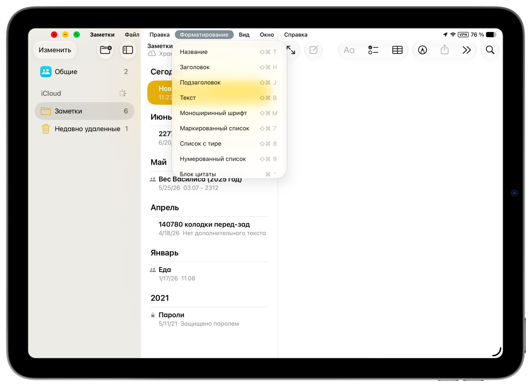This screenshot has width=531, height=386.
Task: Open the Окно menu
Action: [267, 34]
